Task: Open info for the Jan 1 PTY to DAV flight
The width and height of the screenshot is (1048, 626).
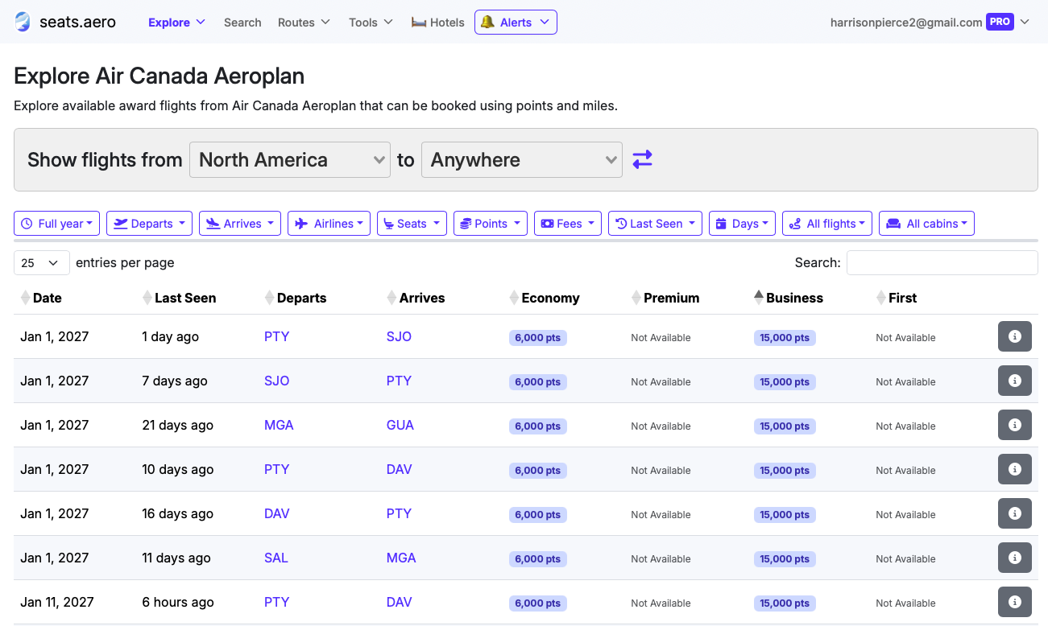Action: click(x=1015, y=469)
